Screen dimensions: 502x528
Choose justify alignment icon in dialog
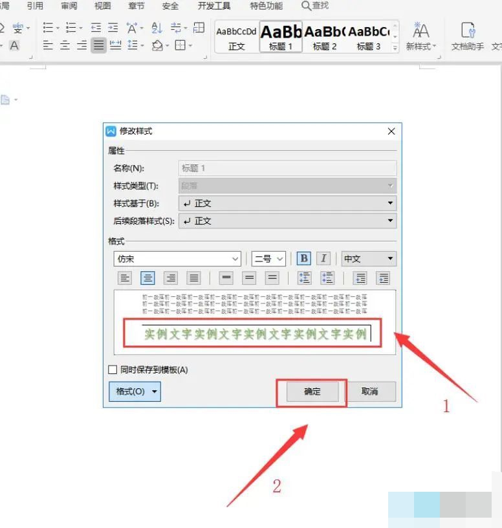tap(193, 278)
